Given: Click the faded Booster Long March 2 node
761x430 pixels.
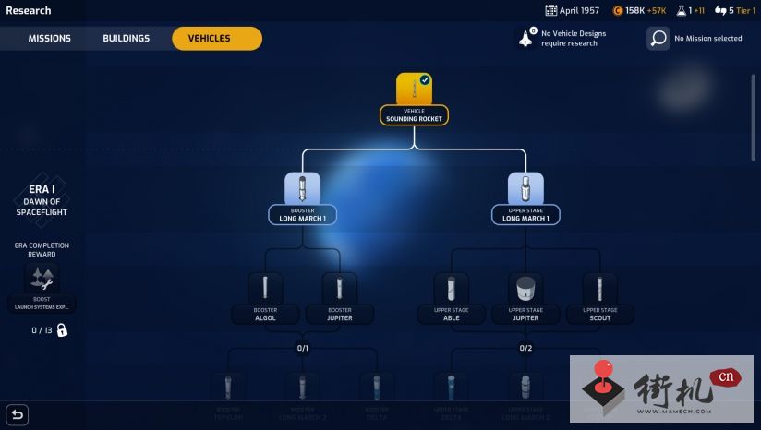Looking at the screenshot, I should tap(302, 397).
